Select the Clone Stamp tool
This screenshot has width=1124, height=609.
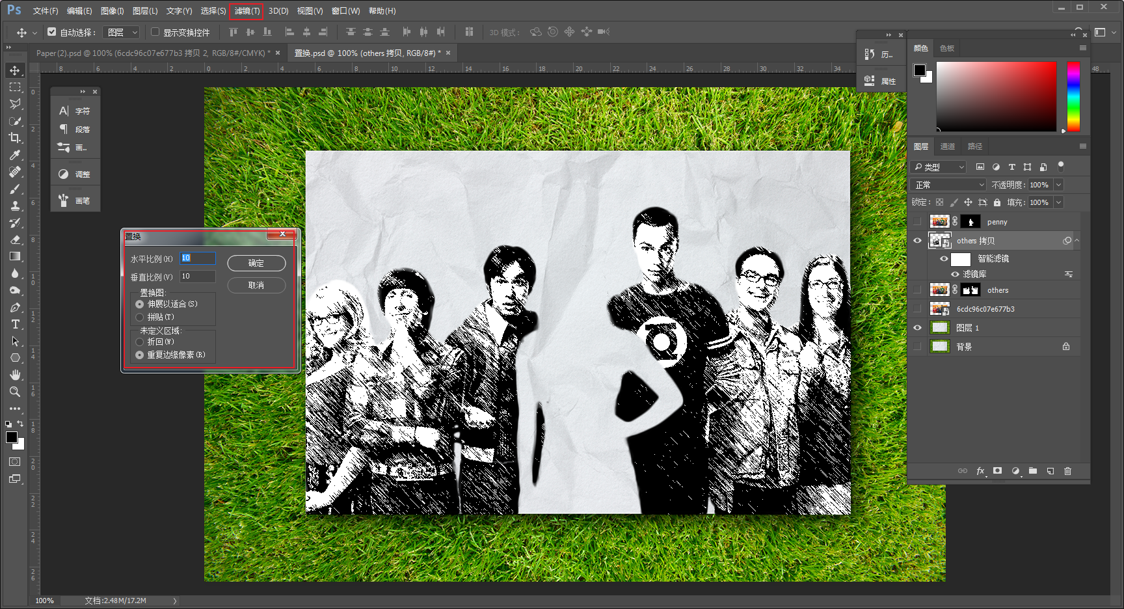click(15, 206)
